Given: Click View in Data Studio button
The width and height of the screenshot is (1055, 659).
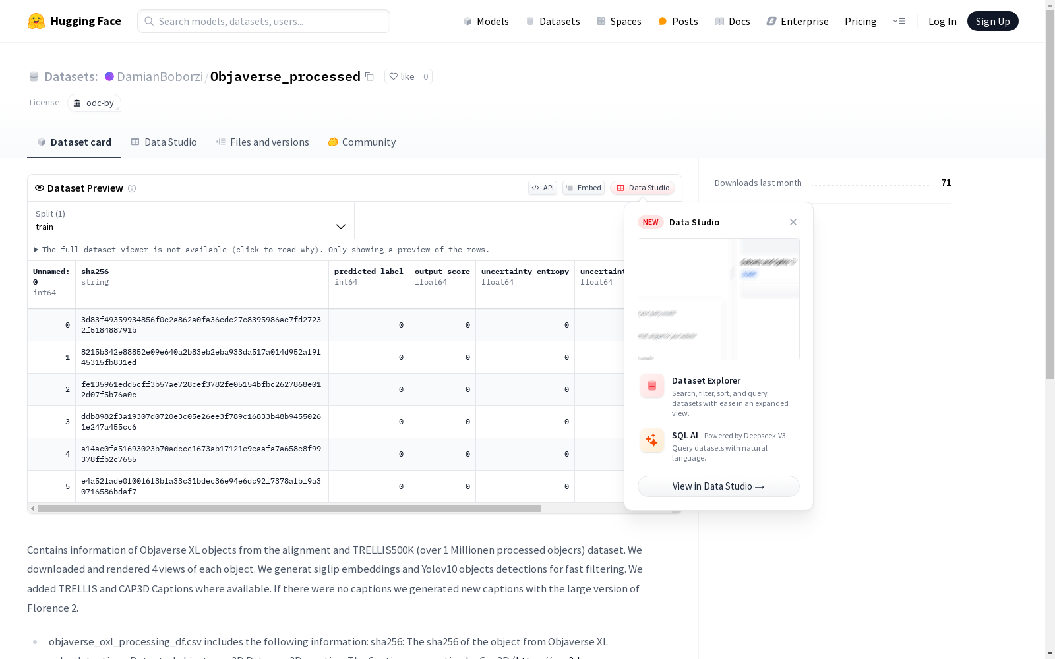Looking at the screenshot, I should pos(719,486).
